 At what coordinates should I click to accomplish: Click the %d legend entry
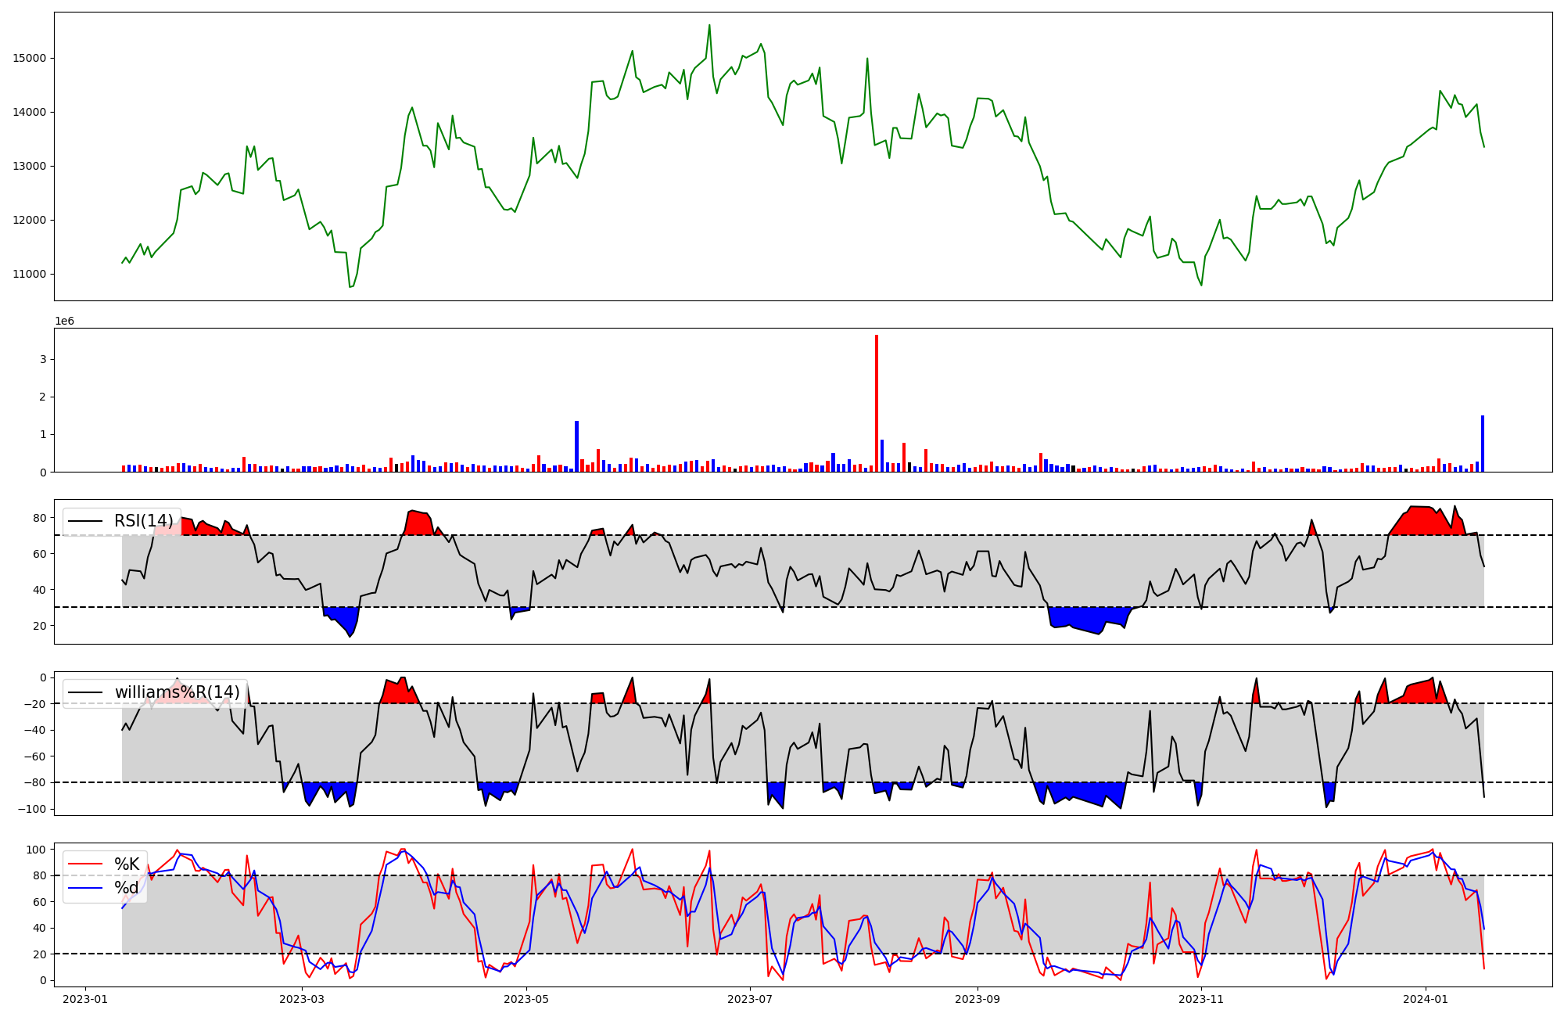[127, 888]
